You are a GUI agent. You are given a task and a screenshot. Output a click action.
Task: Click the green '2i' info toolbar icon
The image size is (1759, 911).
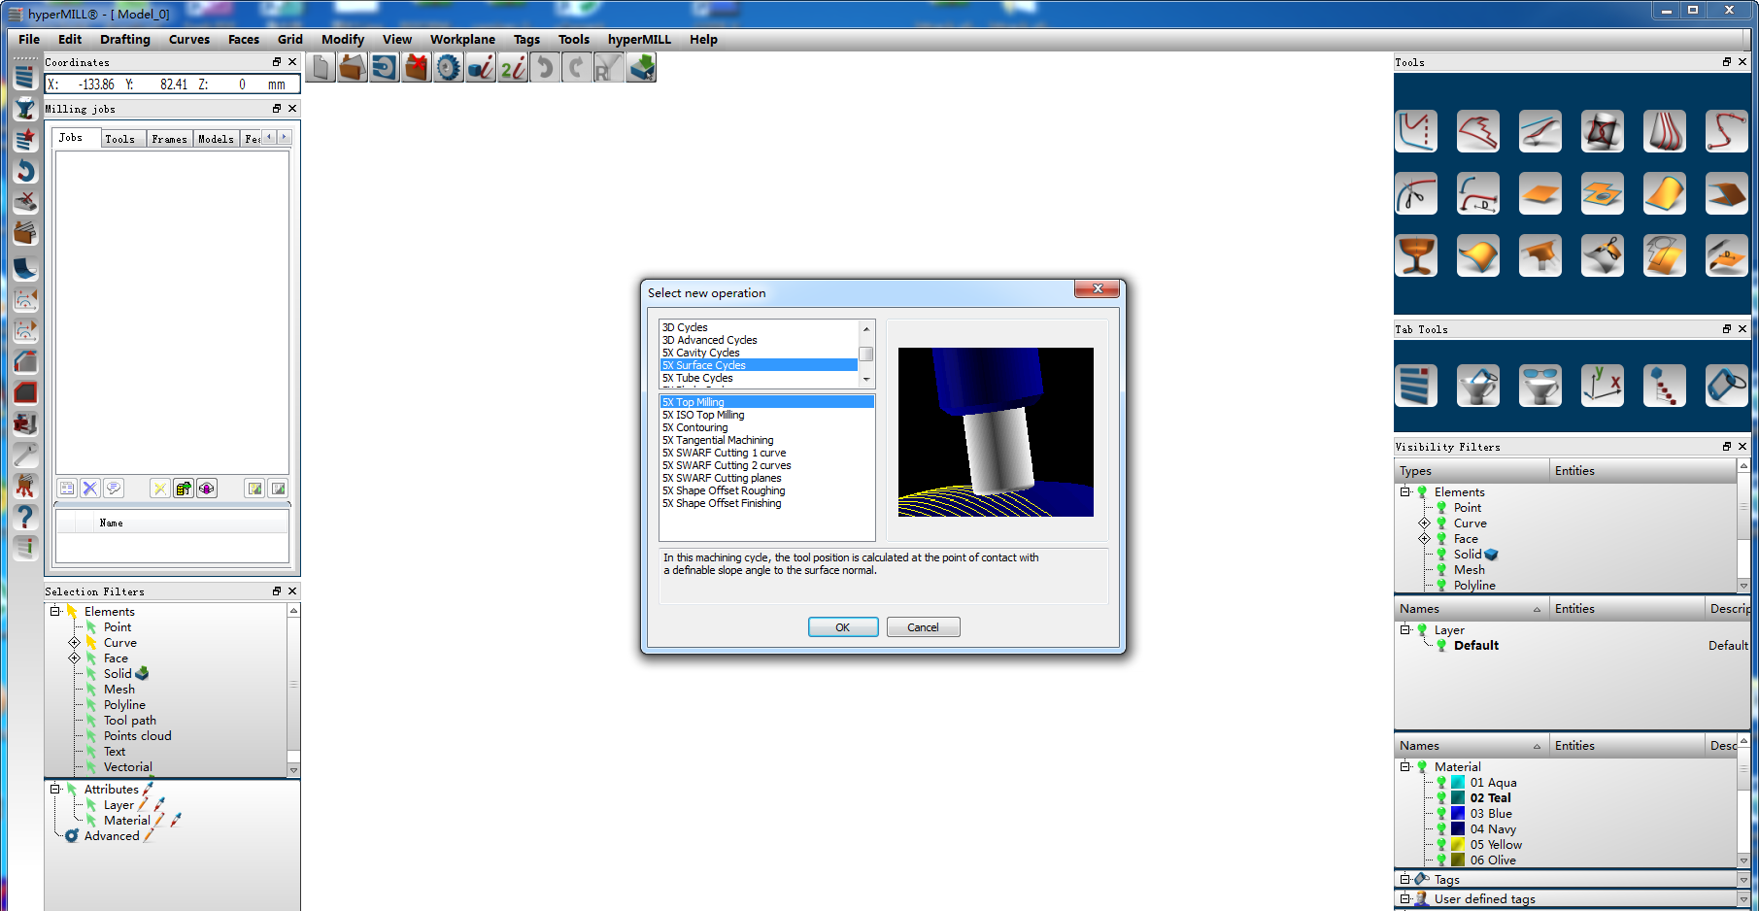coord(513,68)
